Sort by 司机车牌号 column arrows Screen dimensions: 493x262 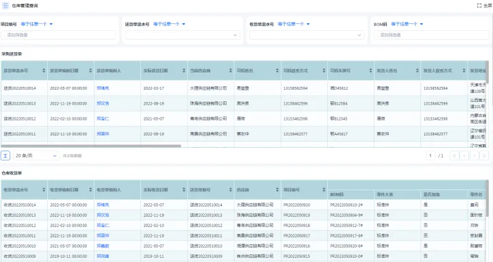click(x=370, y=70)
